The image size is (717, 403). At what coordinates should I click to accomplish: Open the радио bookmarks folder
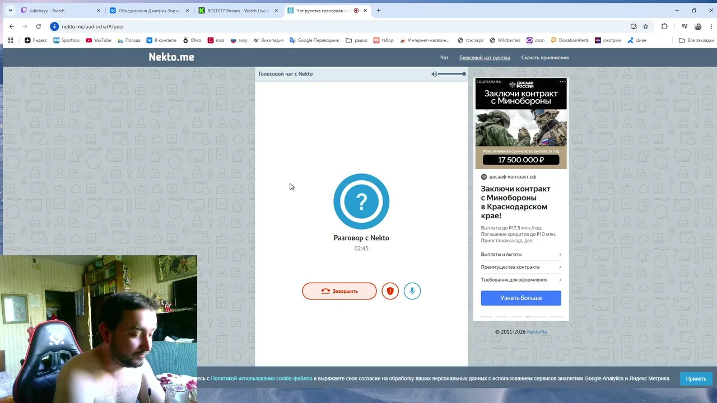356,40
